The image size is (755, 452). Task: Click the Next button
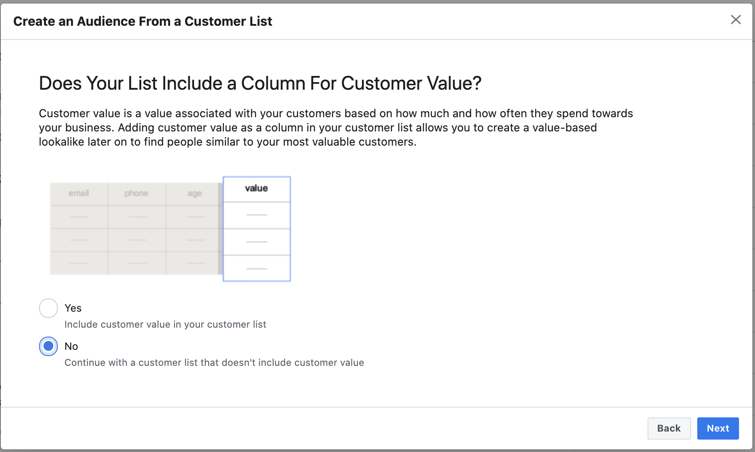coord(718,428)
